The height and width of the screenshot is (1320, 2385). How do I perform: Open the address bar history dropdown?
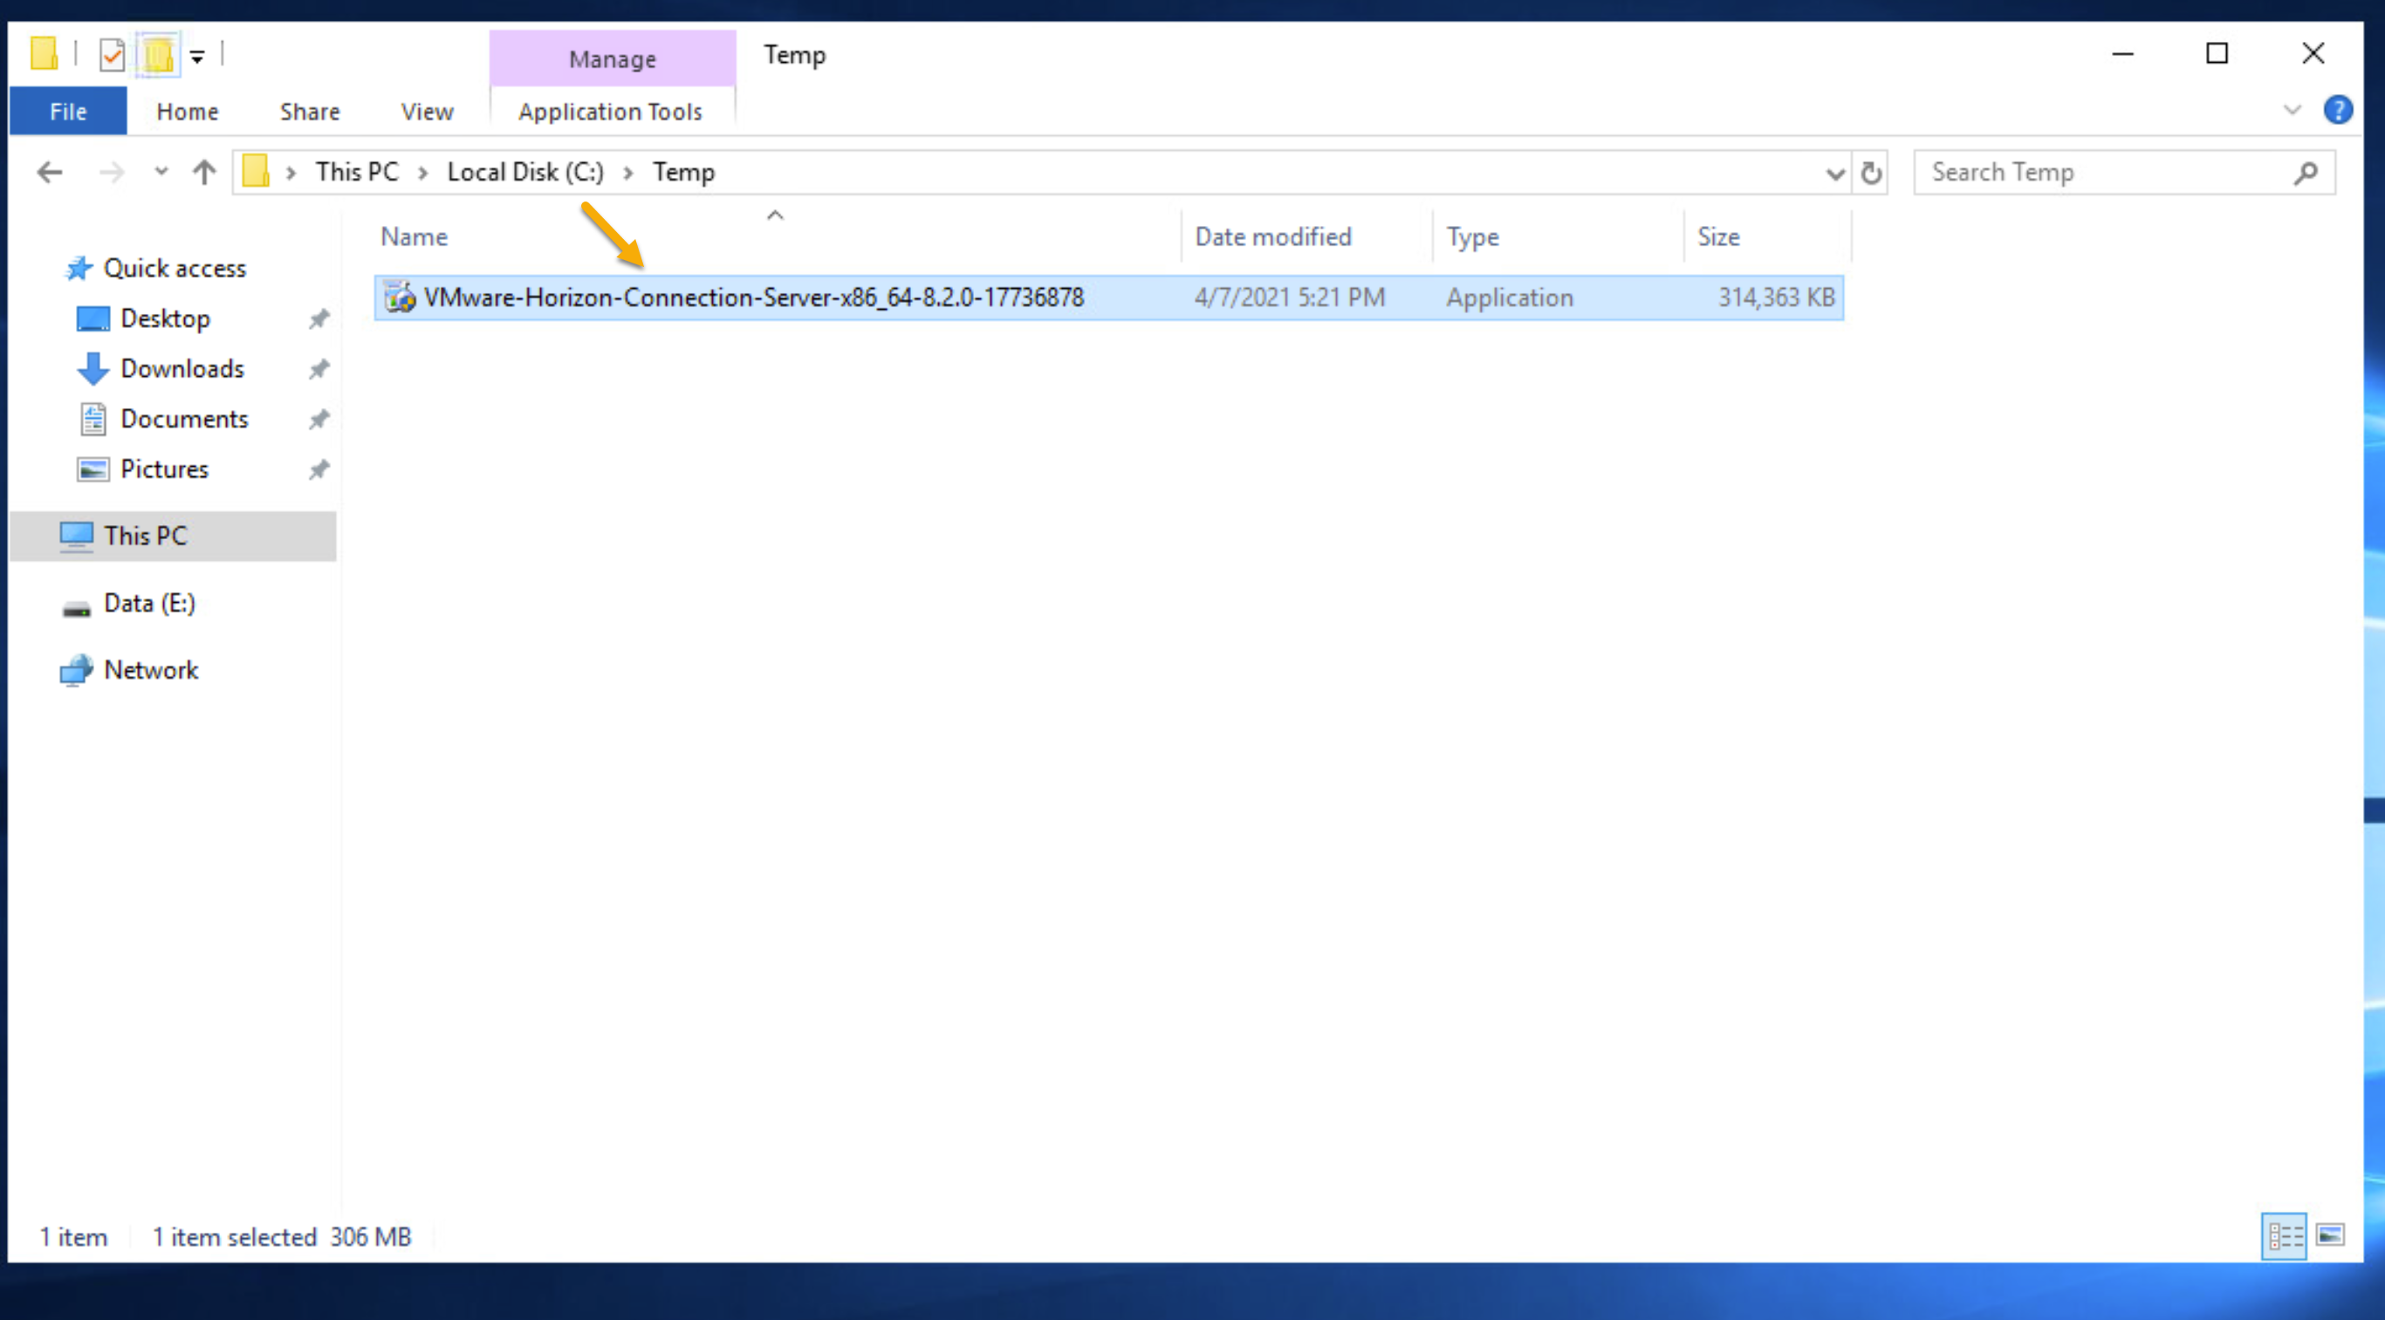(1834, 173)
